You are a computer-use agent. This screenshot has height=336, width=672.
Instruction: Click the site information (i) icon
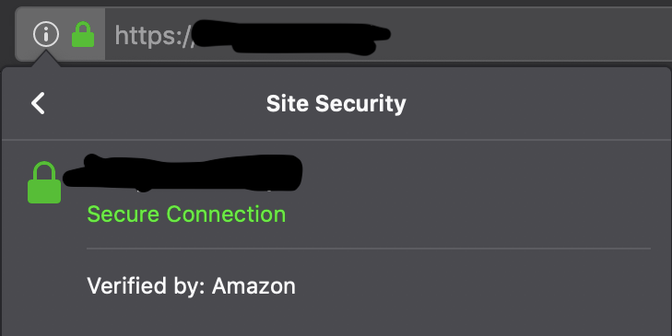point(46,34)
